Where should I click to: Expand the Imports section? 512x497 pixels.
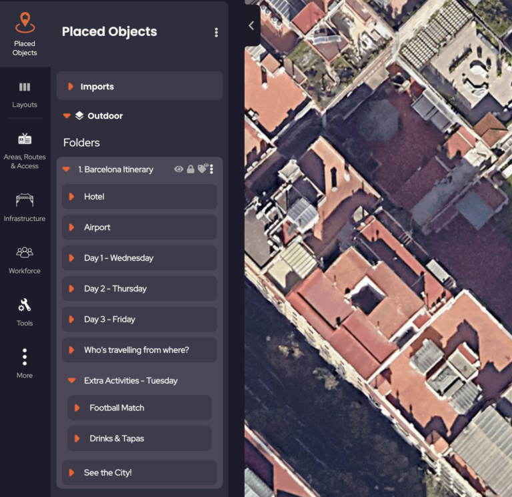click(x=71, y=87)
